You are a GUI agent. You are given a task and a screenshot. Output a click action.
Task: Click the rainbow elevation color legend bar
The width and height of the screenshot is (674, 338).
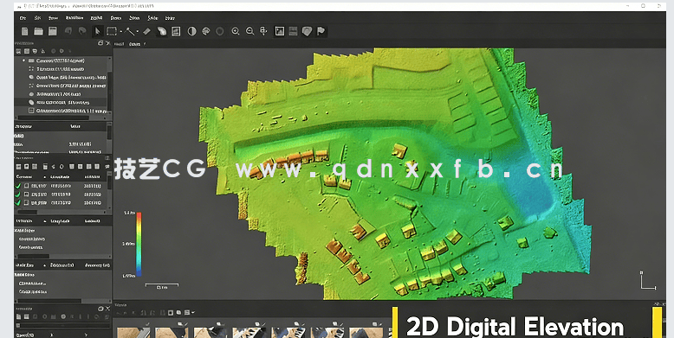coord(139,244)
